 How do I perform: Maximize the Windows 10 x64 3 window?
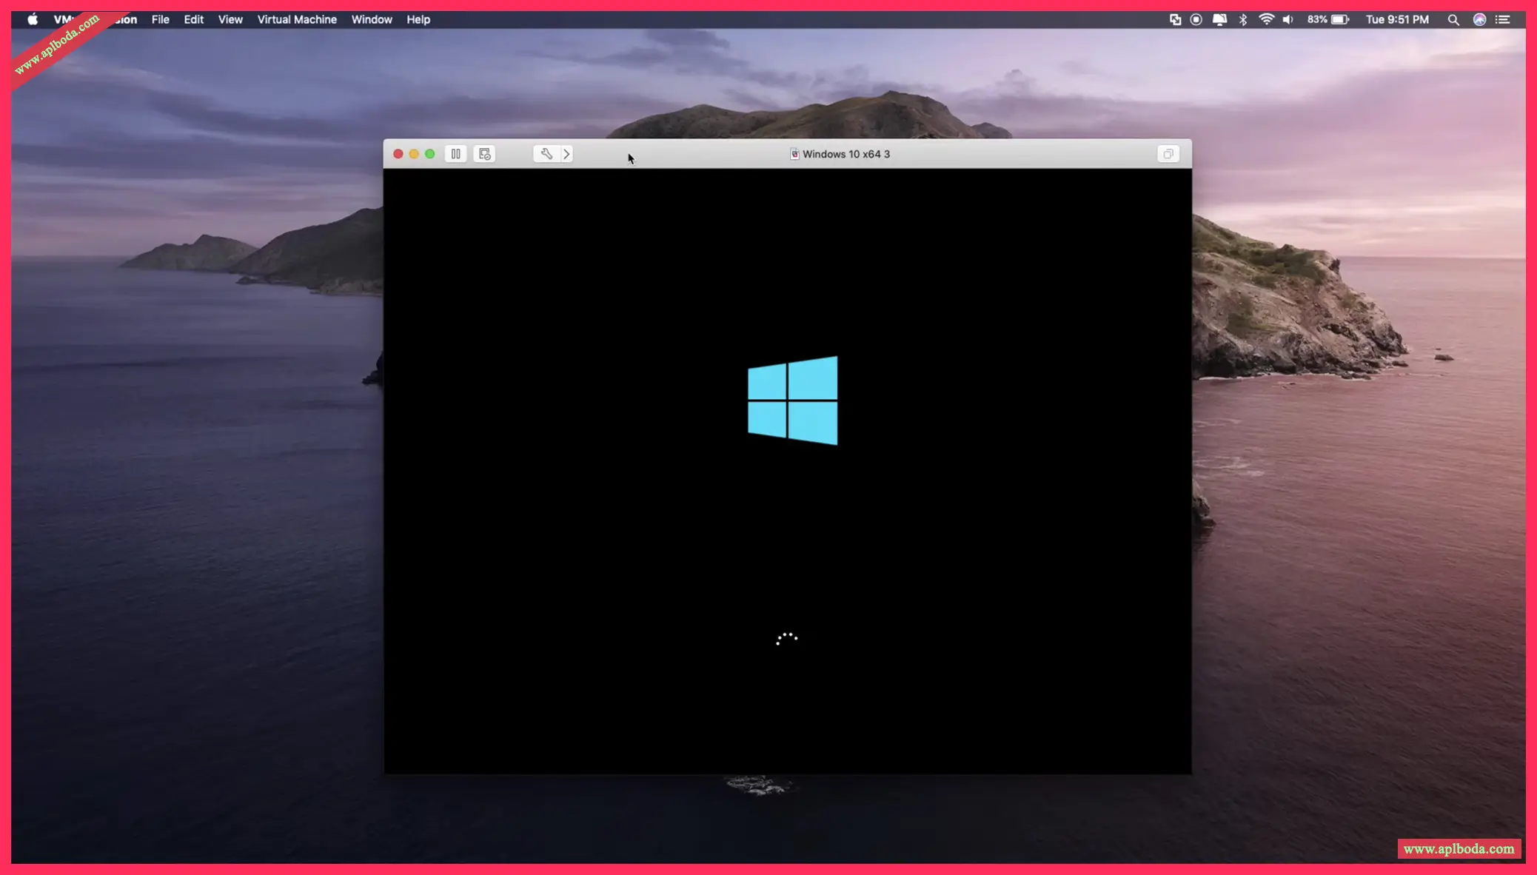(430, 154)
